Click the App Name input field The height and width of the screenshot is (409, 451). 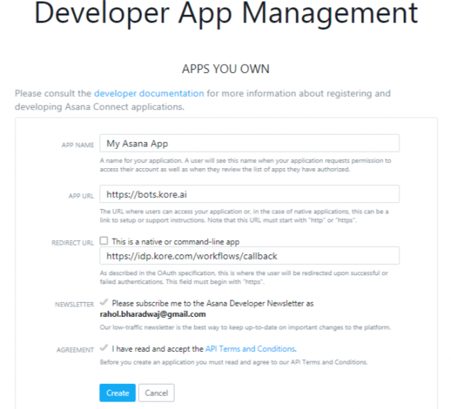point(249,143)
